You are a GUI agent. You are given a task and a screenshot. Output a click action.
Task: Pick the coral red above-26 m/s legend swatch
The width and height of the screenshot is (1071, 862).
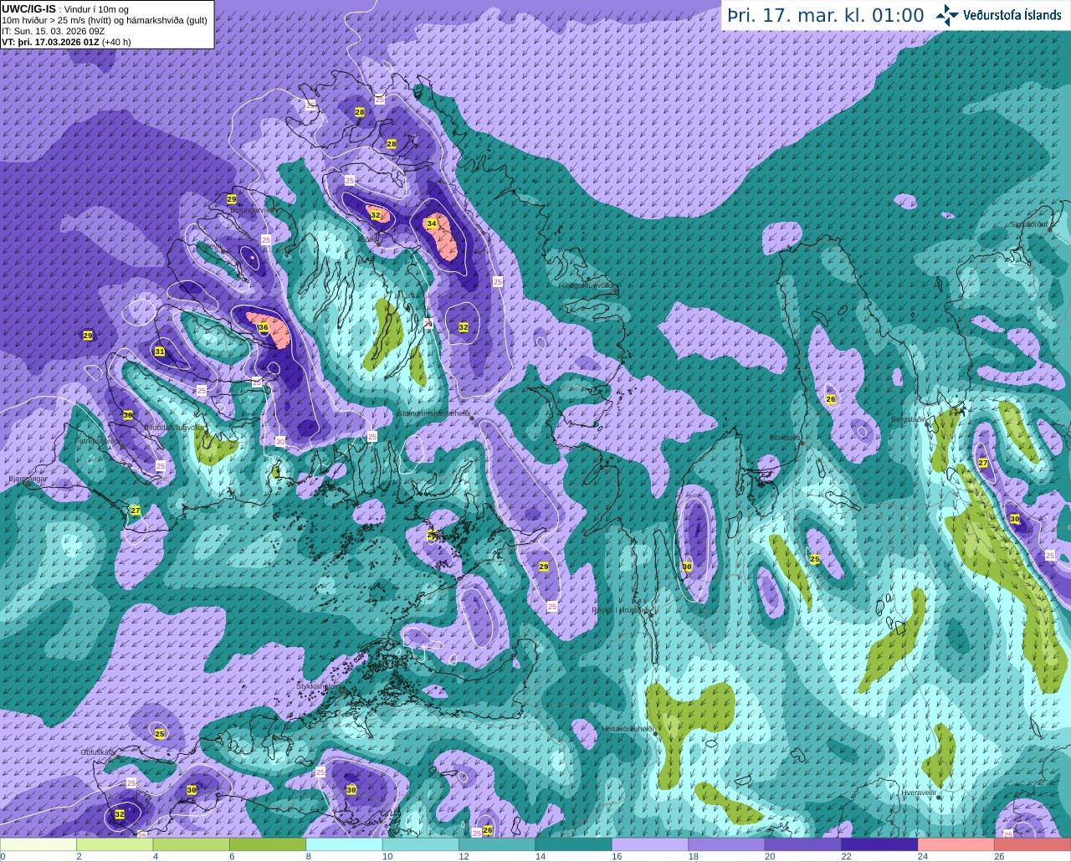(1033, 844)
